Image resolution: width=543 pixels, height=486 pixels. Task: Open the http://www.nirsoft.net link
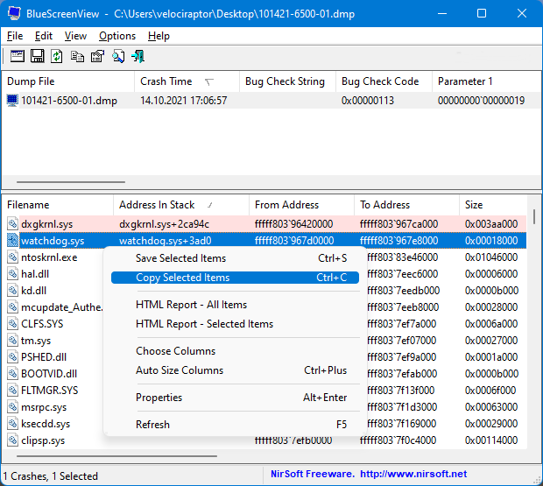412,475
